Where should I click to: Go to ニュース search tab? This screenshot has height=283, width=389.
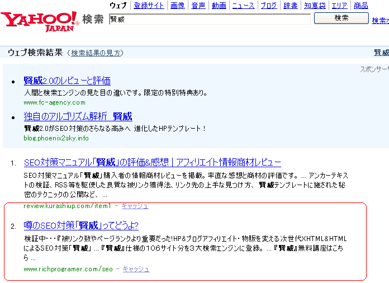[x=243, y=6]
